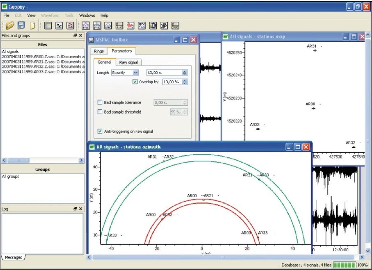Click the New document icon

pyautogui.click(x=32, y=25)
